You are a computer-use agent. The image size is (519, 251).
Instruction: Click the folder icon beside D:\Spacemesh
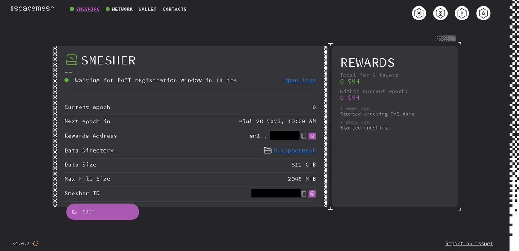[267, 150]
